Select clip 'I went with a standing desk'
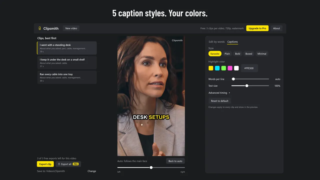Screen dimensions: 320x180 coord(67,48)
